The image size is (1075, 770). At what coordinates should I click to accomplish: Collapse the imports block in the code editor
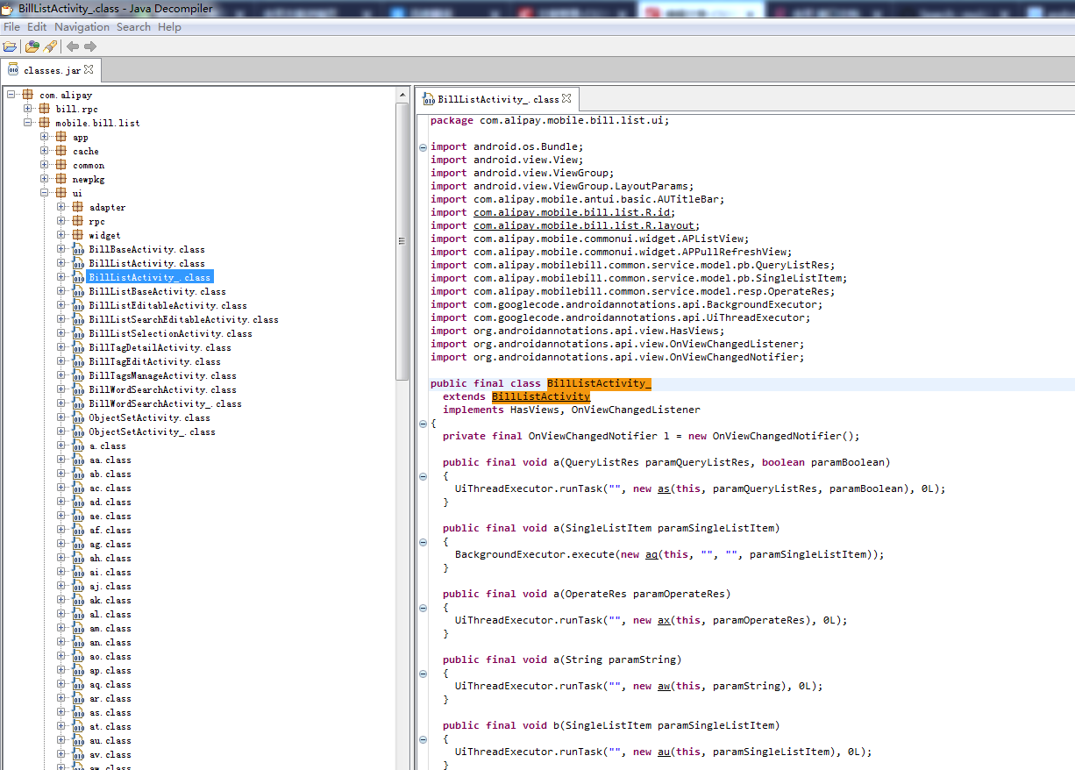424,146
